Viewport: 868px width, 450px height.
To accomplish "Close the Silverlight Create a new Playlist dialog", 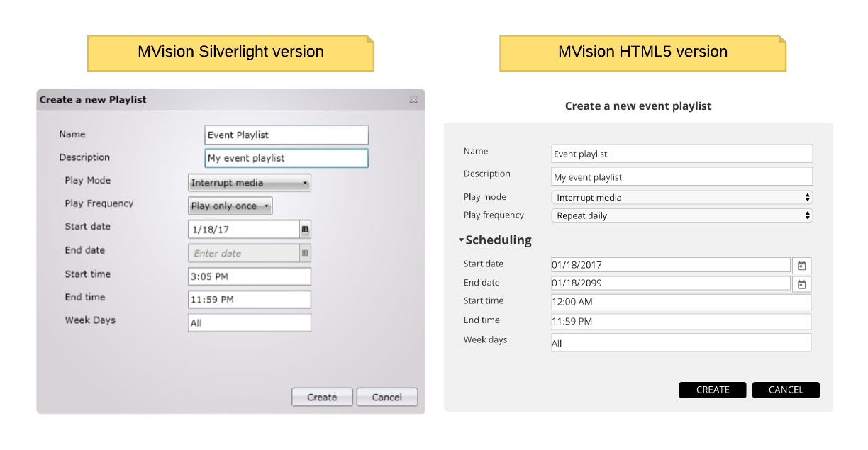I will [x=413, y=100].
